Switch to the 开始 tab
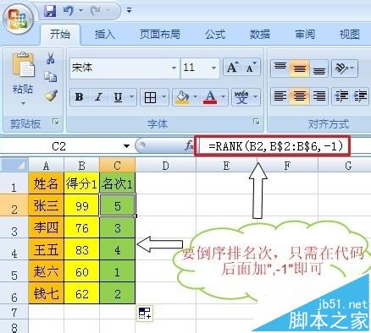 click(x=60, y=35)
